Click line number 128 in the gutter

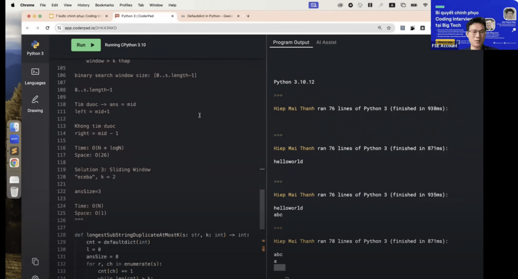click(61, 235)
